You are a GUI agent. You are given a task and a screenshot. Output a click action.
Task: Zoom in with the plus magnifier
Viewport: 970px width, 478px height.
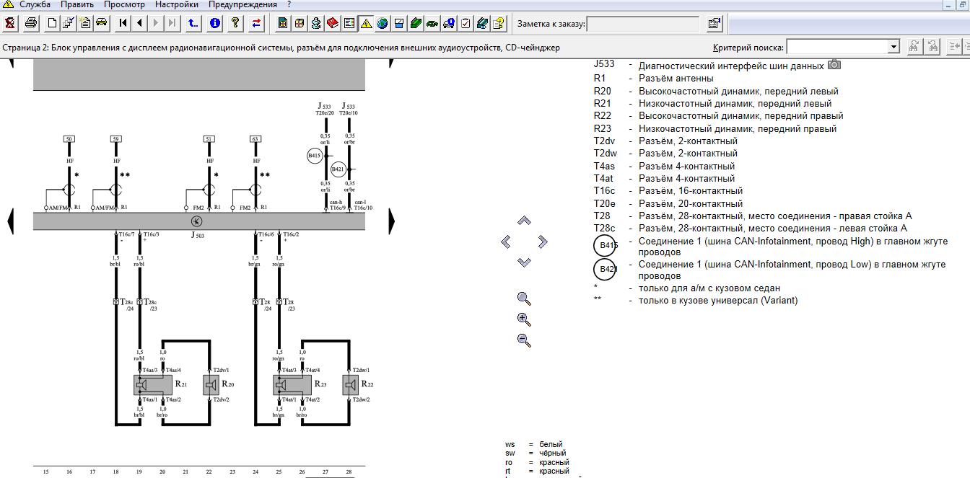[524, 319]
